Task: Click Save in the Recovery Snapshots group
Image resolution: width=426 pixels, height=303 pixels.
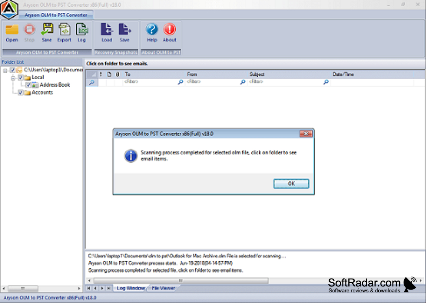Action: pyautogui.click(x=125, y=33)
